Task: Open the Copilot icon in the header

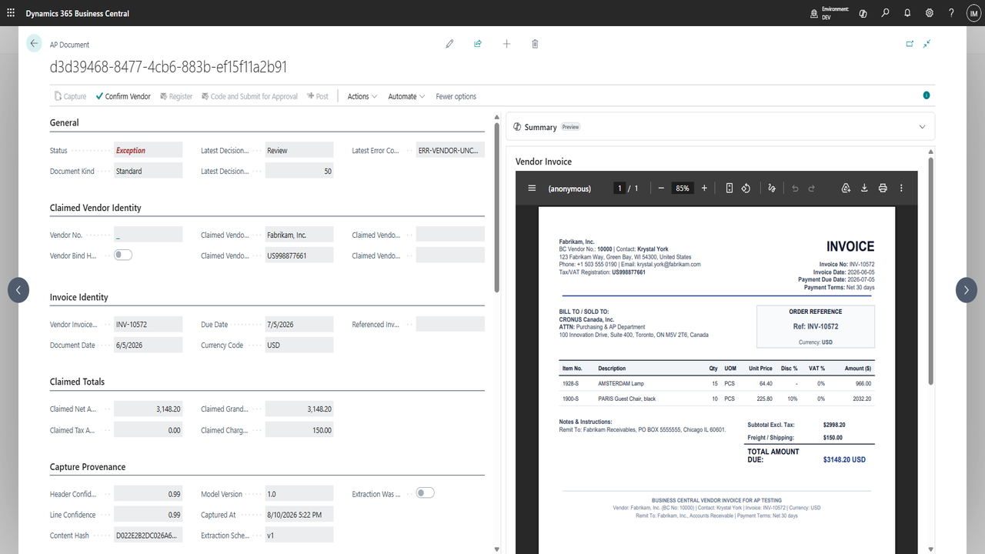Action: 863,13
